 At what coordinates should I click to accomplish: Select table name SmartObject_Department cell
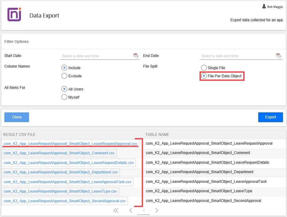pos(200,172)
